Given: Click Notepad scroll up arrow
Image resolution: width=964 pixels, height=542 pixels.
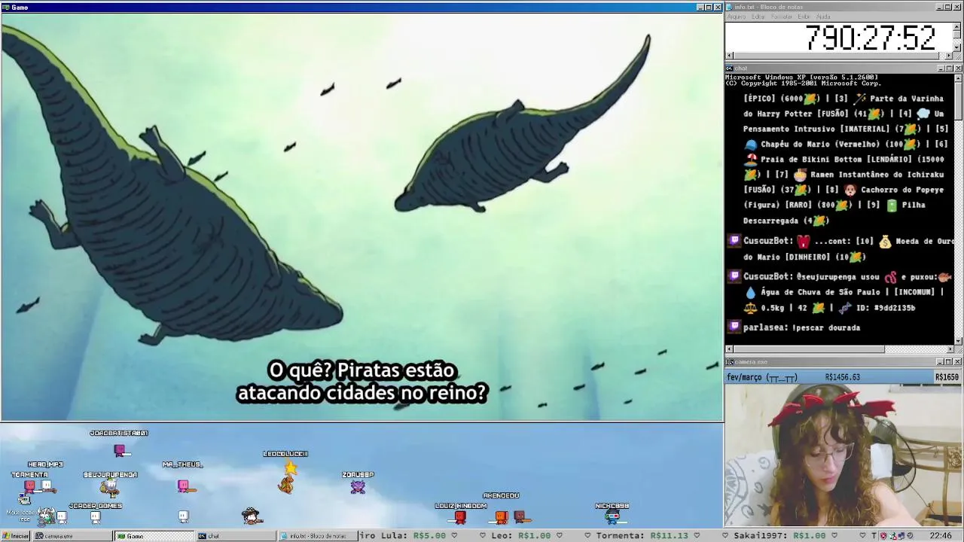Looking at the screenshot, I should (x=957, y=26).
